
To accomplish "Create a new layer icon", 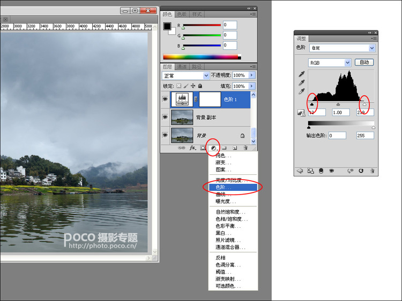I will pyautogui.click(x=235, y=148).
